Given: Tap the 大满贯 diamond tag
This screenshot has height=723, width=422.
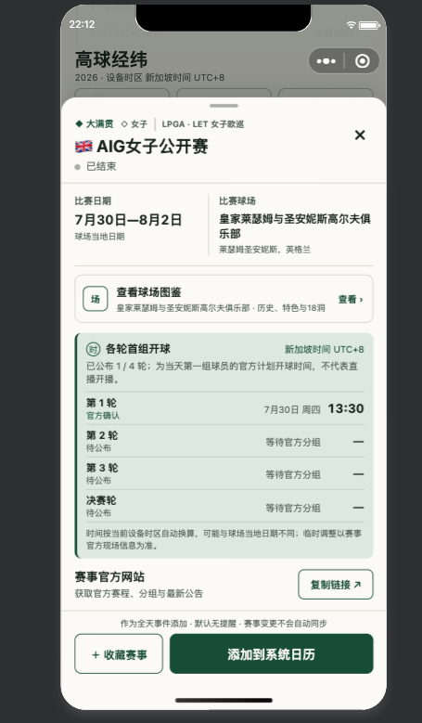Looking at the screenshot, I should pyautogui.click(x=95, y=123).
